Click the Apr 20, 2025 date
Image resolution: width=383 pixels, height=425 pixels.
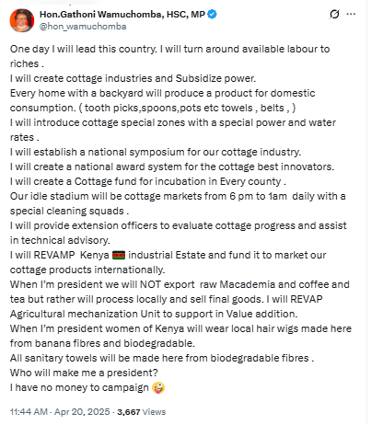pyautogui.click(x=82, y=411)
